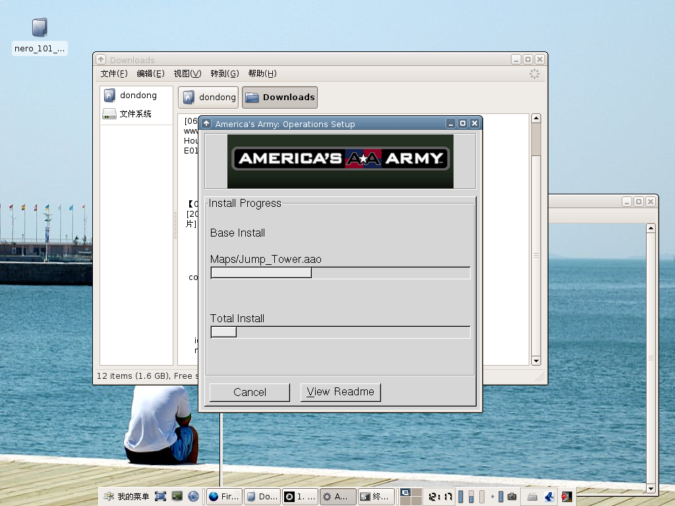Click the setup window title menu icon
Image resolution: width=675 pixels, height=506 pixels.
tap(206, 123)
